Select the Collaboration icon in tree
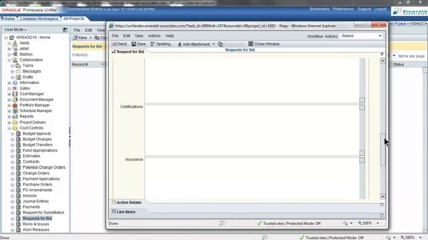The width and height of the screenshot is (428, 240). 15,60
